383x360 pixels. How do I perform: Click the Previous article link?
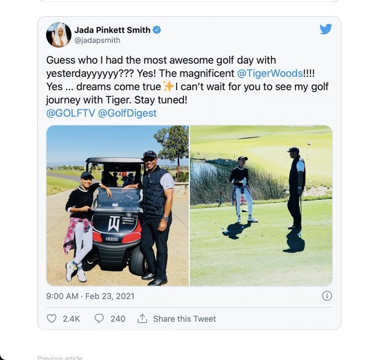coord(60,358)
